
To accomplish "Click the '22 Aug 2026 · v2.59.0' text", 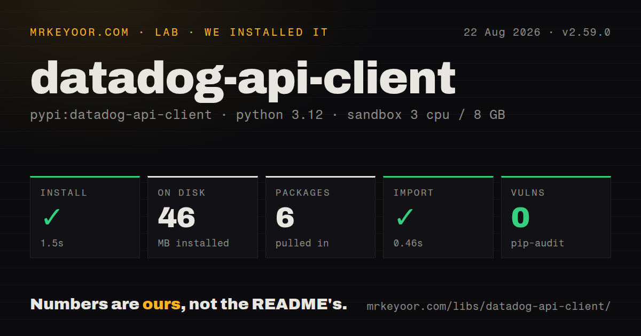I will tap(537, 33).
